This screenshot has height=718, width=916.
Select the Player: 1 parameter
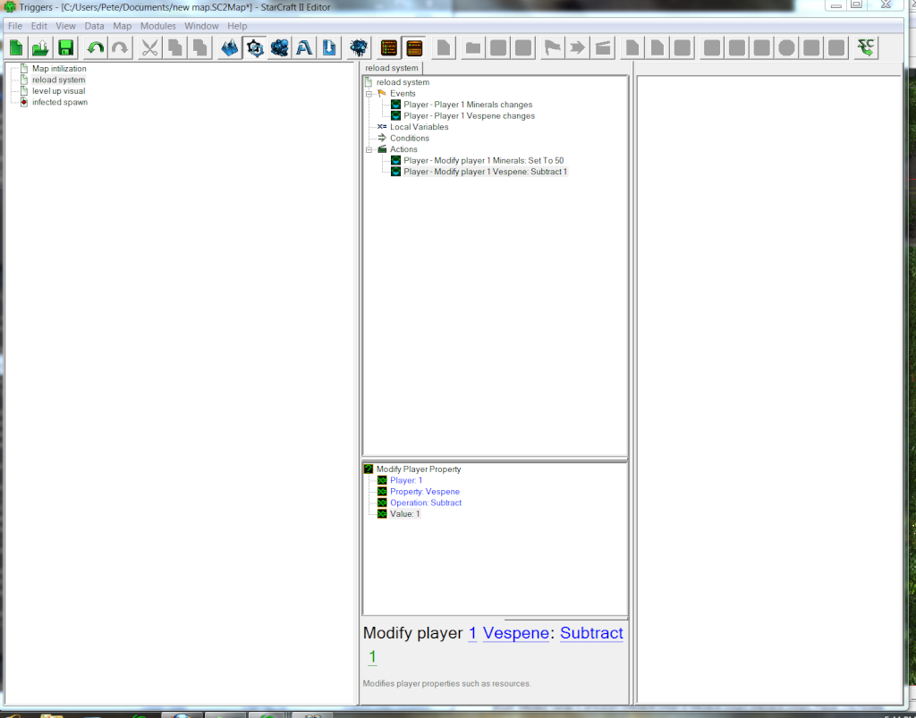[406, 480]
